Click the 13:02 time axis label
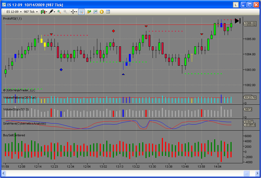Screen dimensions: 261x178 point(103,167)
